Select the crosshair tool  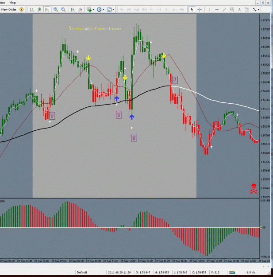[x=200, y=10]
